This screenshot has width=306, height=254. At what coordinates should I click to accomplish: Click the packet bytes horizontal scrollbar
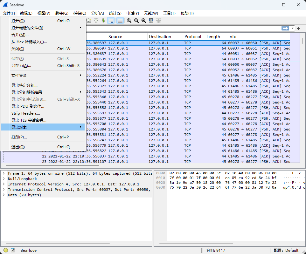[x=196, y=244]
